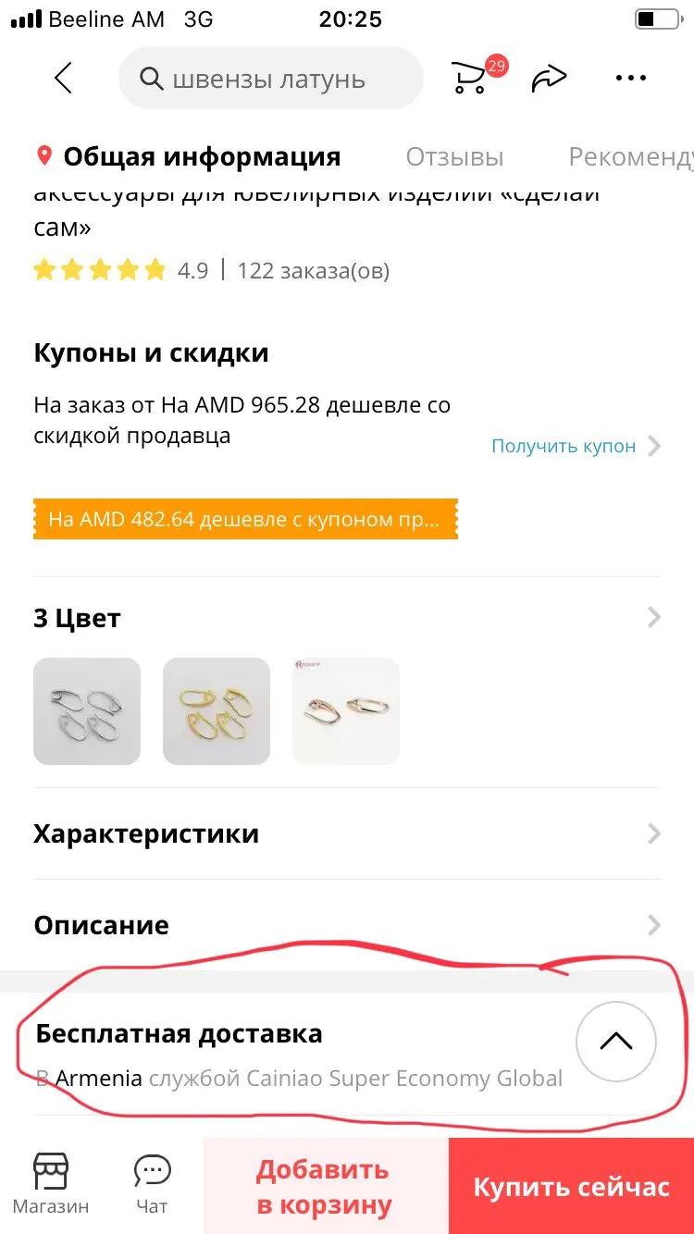Image resolution: width=694 pixels, height=1234 pixels.
Task: Tap the back arrow icon
Action: pyautogui.click(x=63, y=79)
